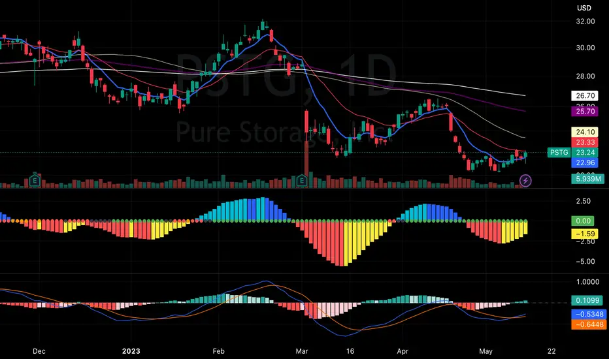Click the May date label

point(486,351)
